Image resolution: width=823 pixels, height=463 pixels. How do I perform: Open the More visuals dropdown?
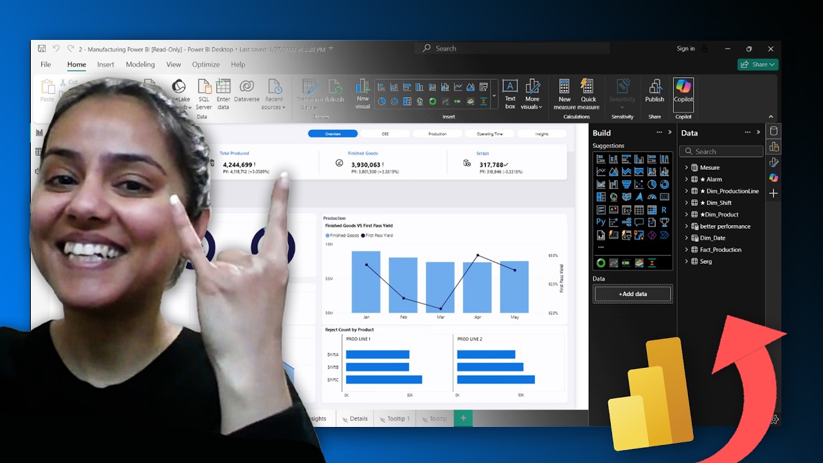point(532,94)
